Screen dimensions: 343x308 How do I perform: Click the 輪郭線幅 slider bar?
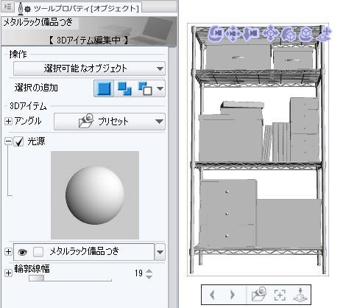[x=70, y=278]
